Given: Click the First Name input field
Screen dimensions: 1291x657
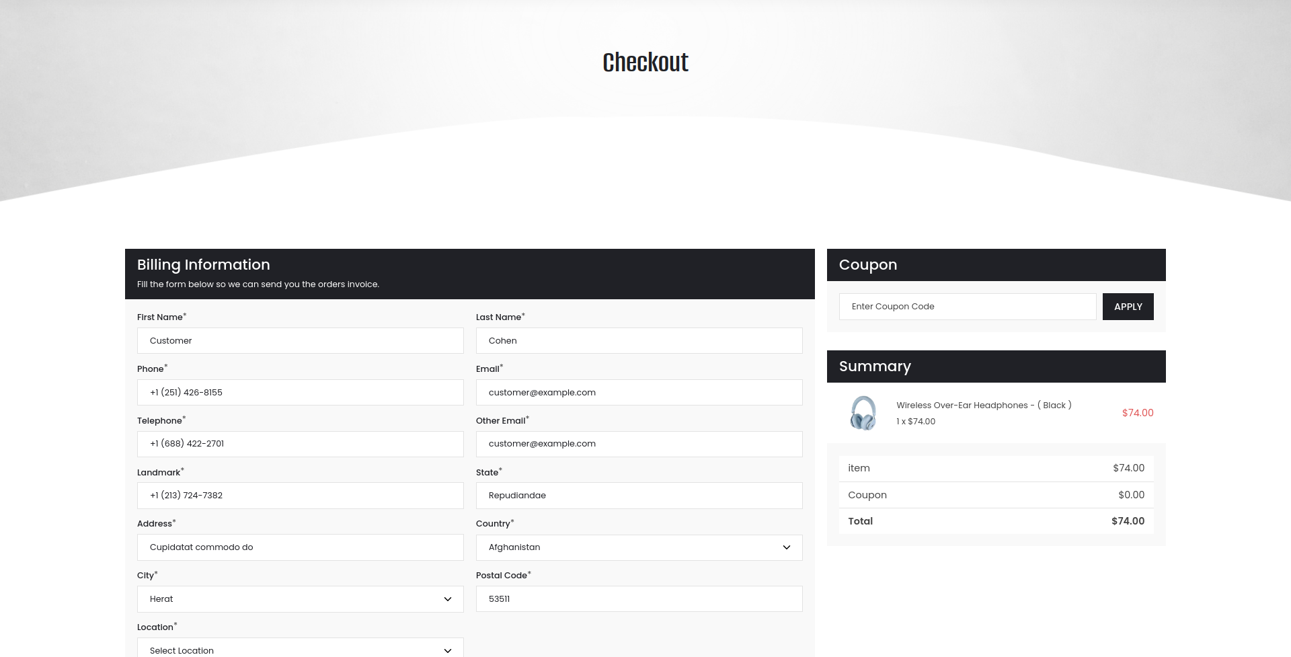Looking at the screenshot, I should (300, 341).
